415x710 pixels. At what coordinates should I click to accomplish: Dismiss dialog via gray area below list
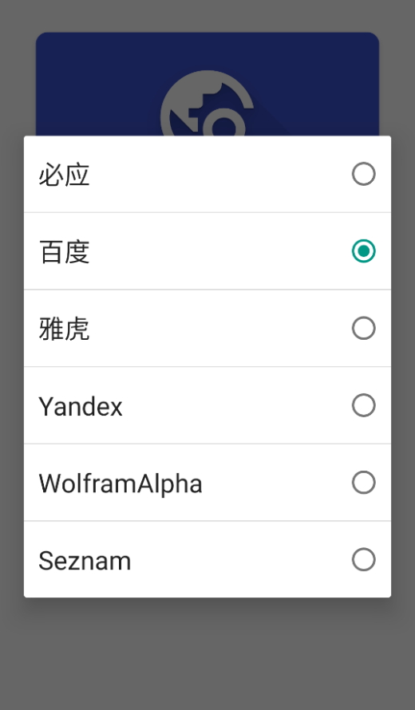click(207, 652)
